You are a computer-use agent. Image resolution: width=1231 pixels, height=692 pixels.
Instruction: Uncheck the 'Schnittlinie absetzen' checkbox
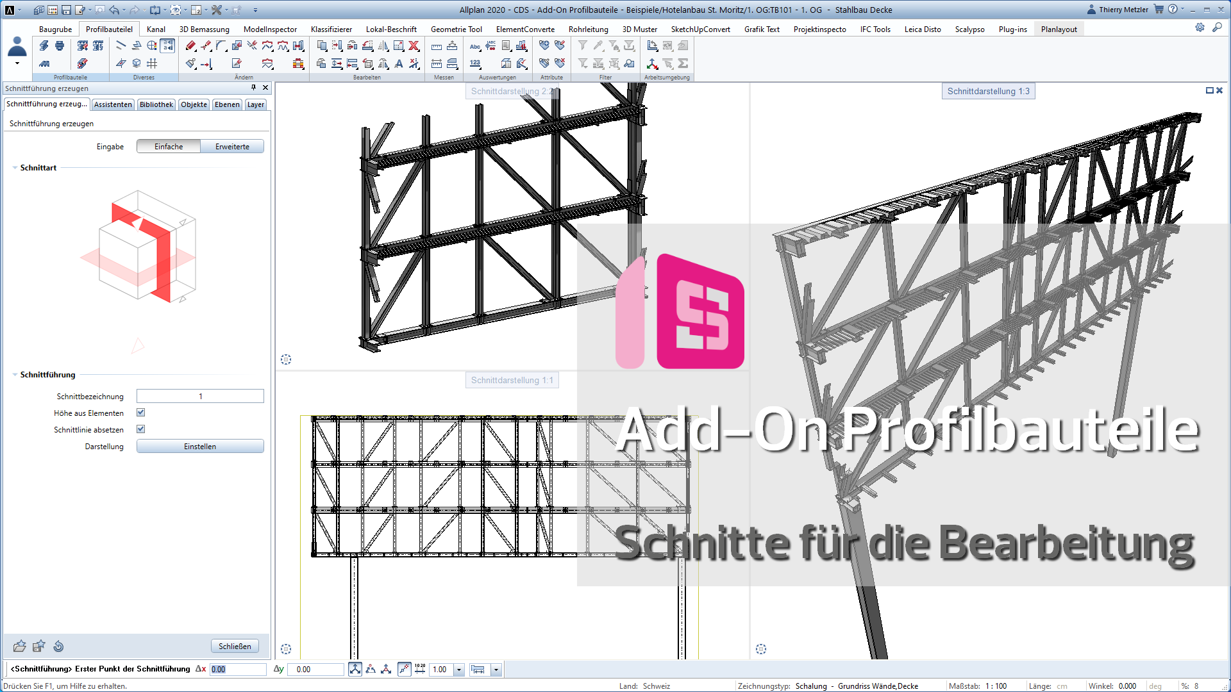tap(141, 429)
